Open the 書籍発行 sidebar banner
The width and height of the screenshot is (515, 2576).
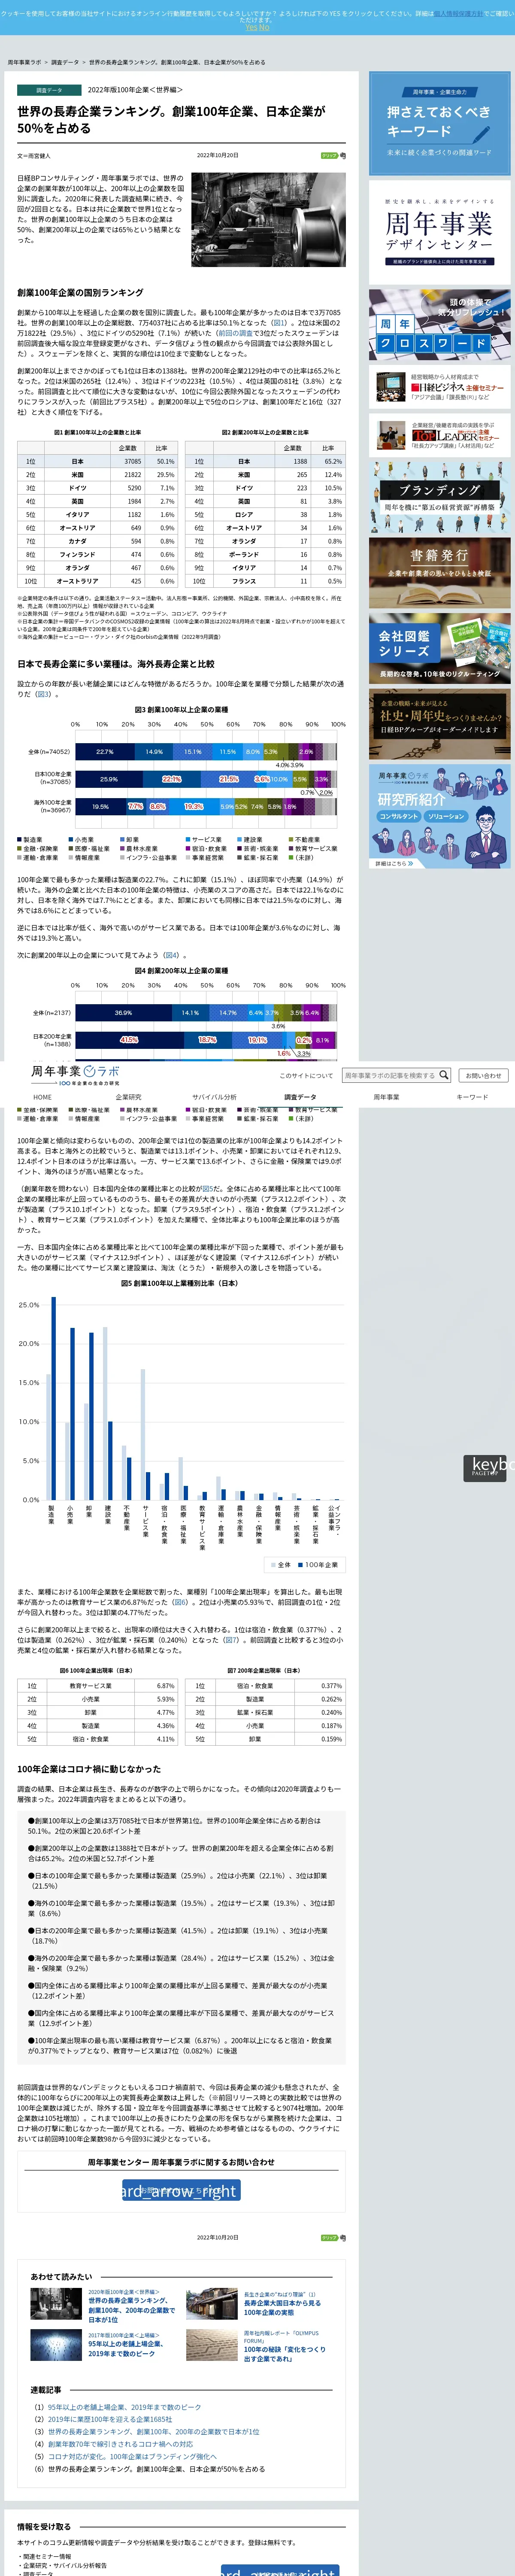[439, 573]
